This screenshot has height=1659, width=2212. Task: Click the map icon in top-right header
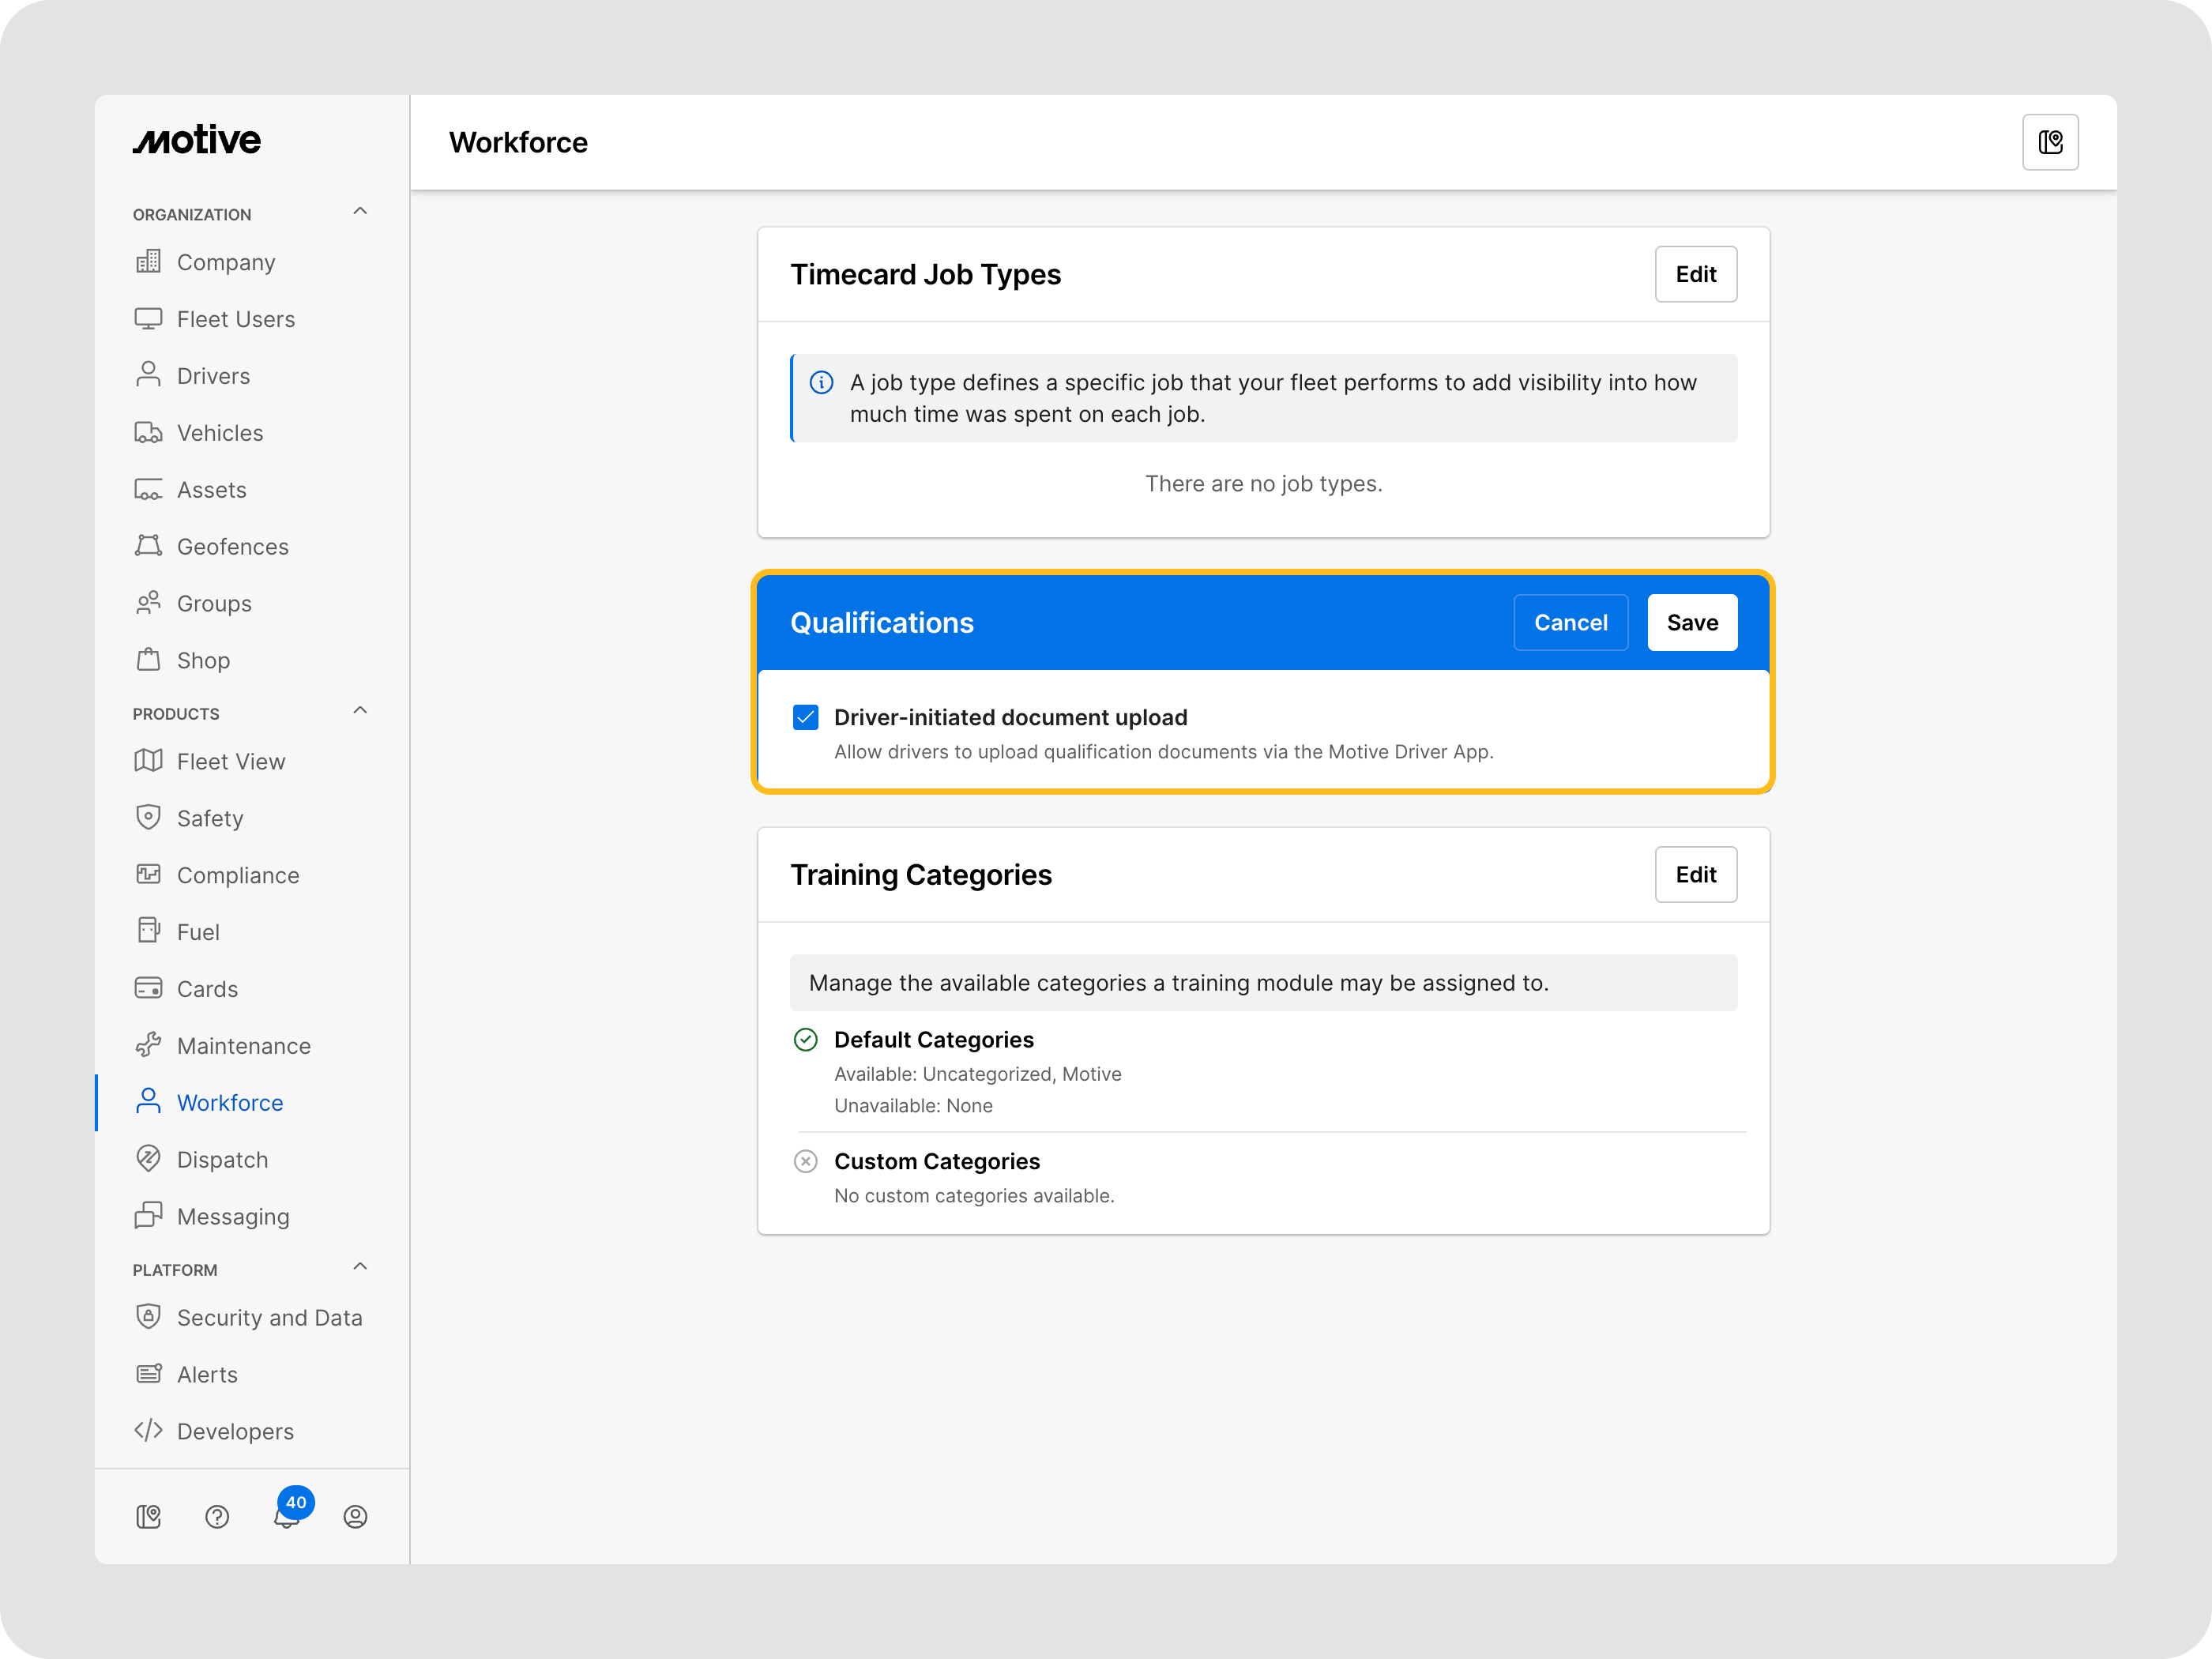(x=2050, y=142)
